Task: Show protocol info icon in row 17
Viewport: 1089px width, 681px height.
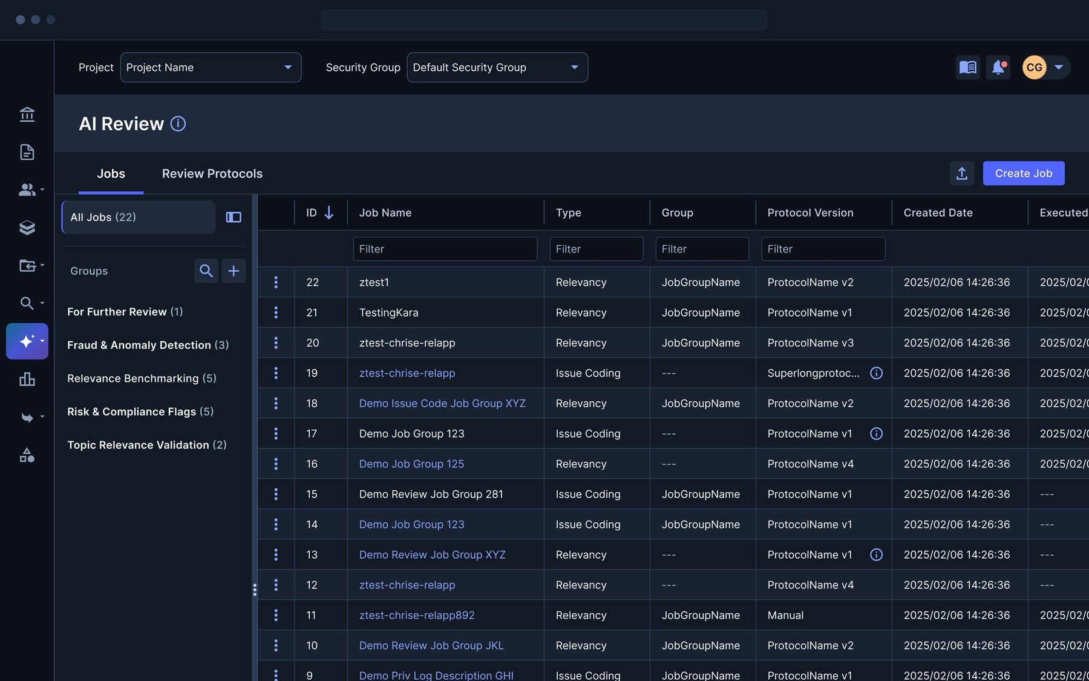Action: point(876,433)
